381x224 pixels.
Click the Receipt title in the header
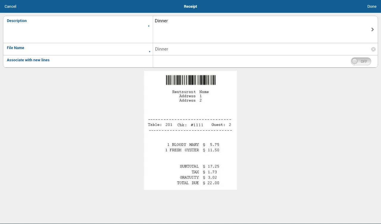click(190, 6)
